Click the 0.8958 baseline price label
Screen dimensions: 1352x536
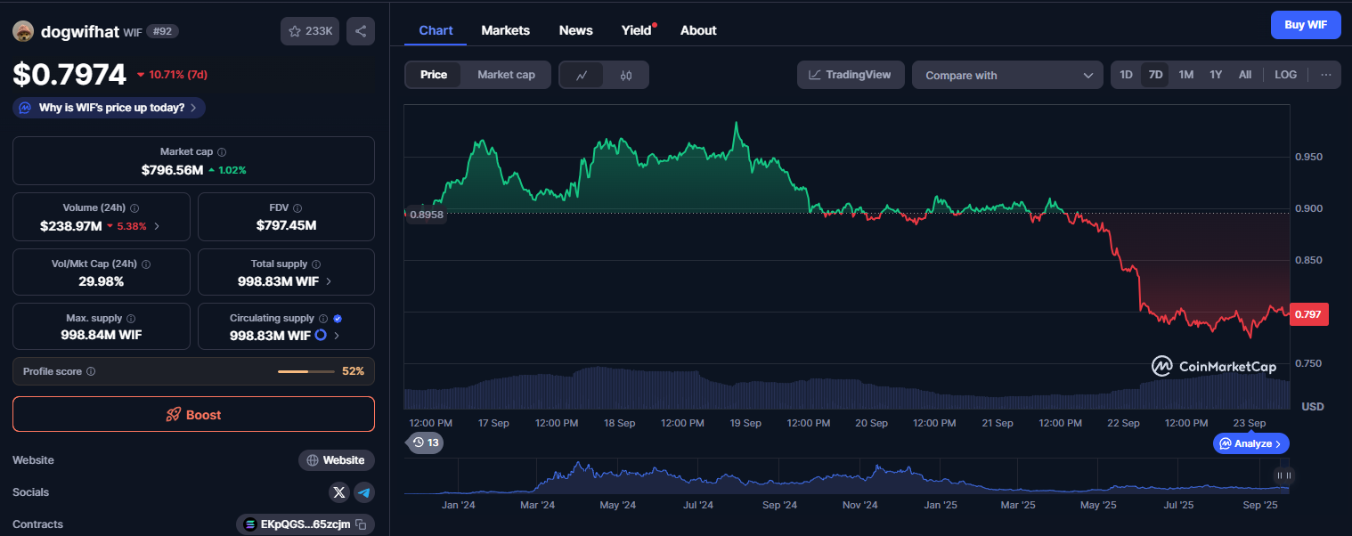point(427,215)
